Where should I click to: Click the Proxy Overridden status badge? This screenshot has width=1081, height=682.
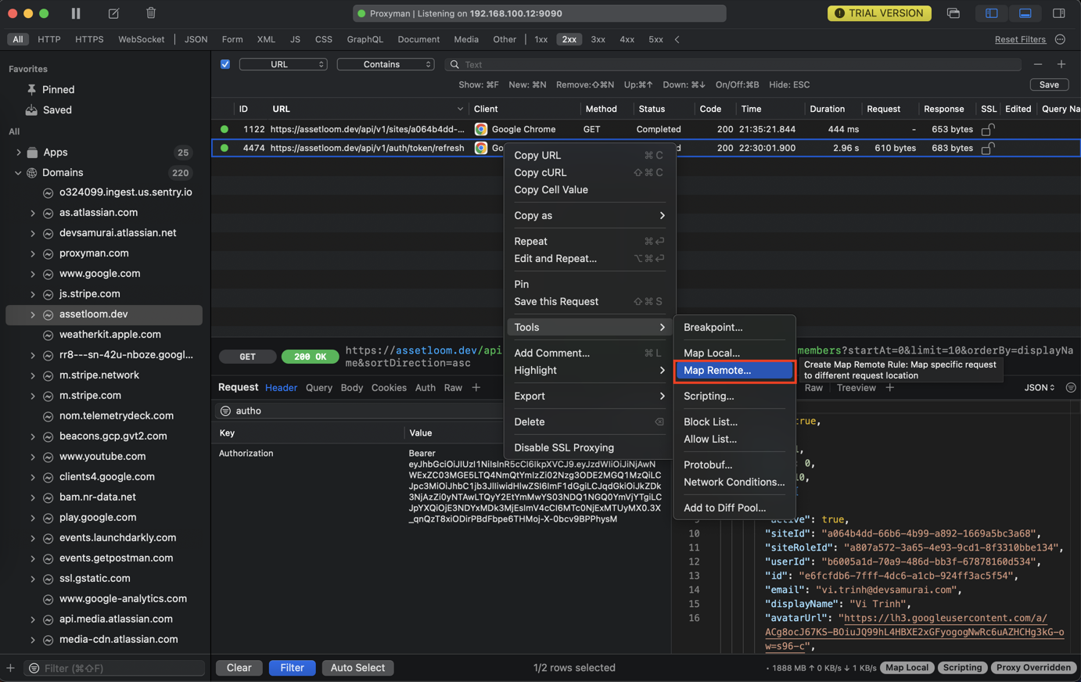pyautogui.click(x=1033, y=668)
